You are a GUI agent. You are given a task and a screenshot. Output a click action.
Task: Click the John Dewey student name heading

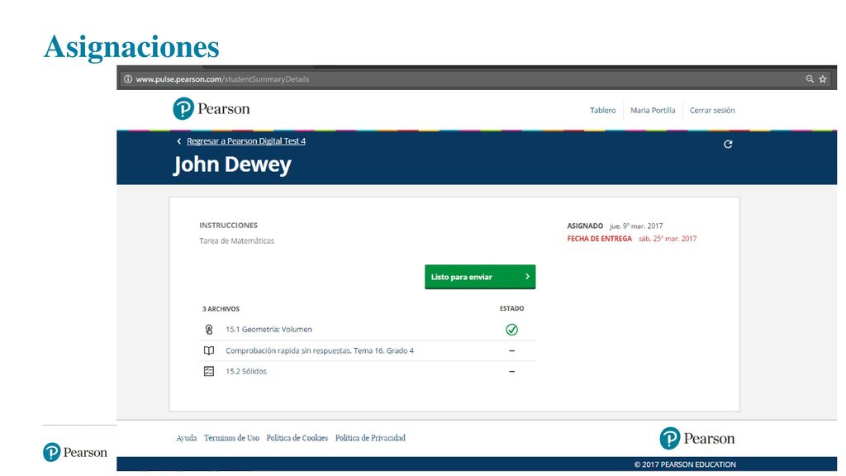(232, 164)
